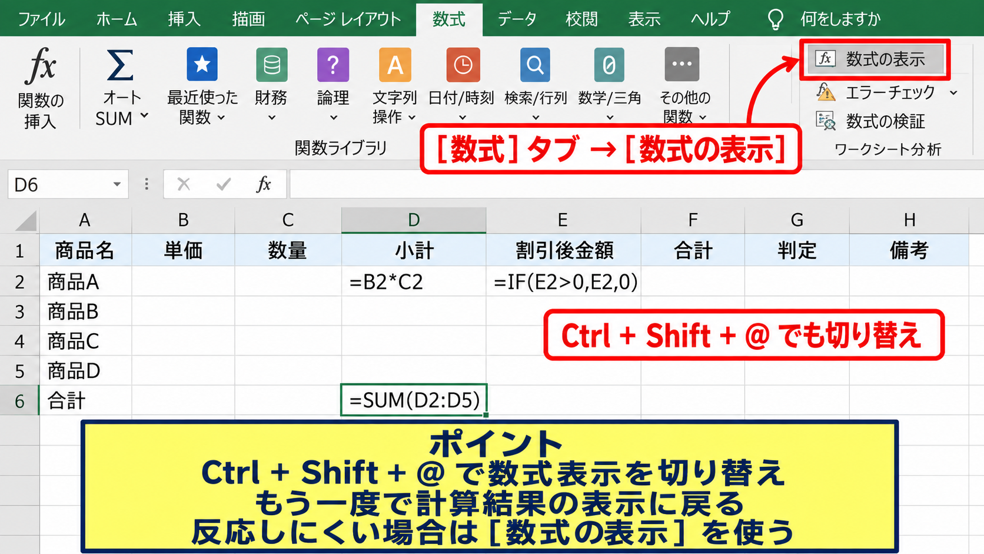Image resolution: width=984 pixels, height=554 pixels.
Task: Select cell with =IF(E2>0,E2,0)
Action: pyautogui.click(x=563, y=282)
